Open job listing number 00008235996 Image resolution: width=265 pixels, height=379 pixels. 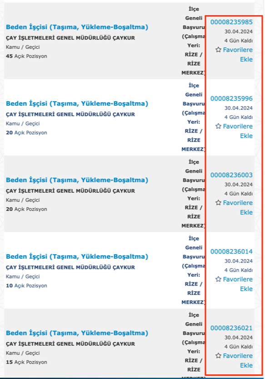tap(231, 98)
